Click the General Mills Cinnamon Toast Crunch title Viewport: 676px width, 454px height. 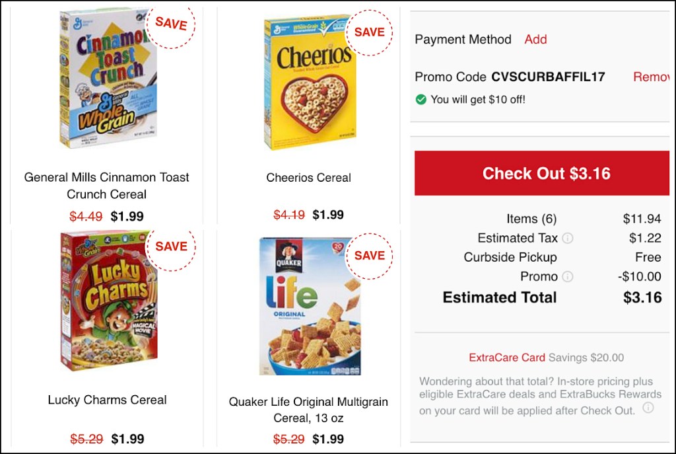107,186
